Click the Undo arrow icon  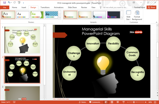point(9,2)
